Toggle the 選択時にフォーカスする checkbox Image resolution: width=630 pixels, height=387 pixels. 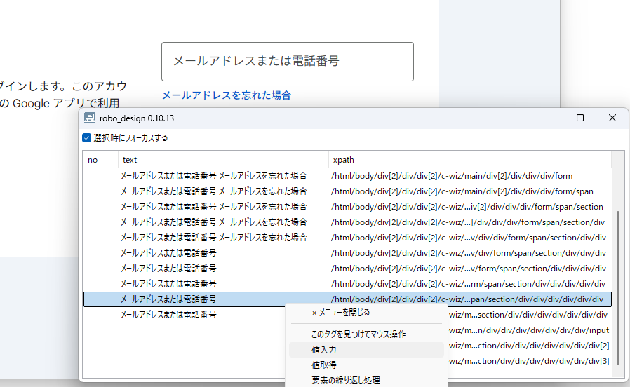point(87,138)
